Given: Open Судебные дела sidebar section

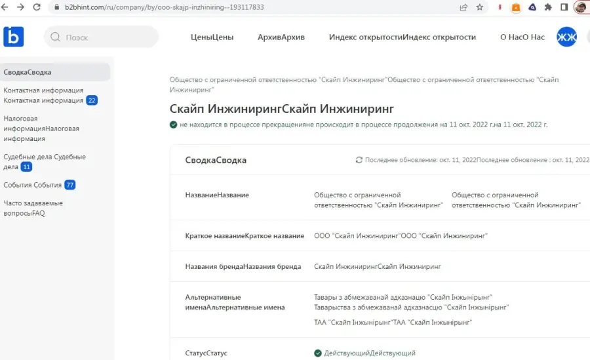Looking at the screenshot, I should 45,161.
